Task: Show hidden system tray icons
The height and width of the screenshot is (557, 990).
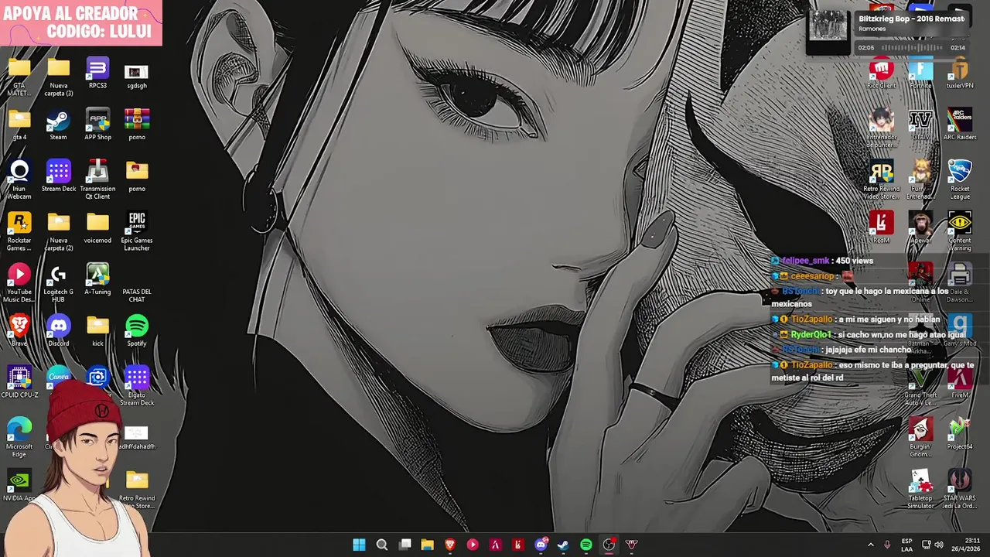Action: [x=870, y=545]
